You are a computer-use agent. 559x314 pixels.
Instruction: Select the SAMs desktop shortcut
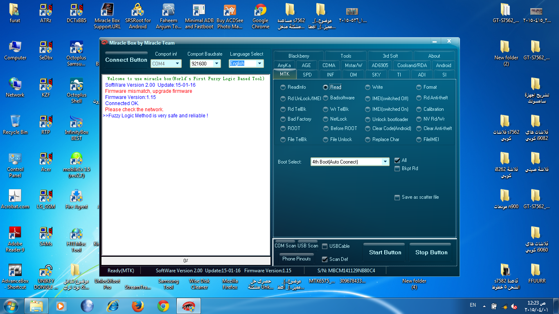(x=46, y=237)
